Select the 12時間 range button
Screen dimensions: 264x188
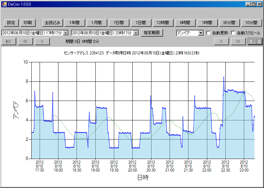coord(163,23)
